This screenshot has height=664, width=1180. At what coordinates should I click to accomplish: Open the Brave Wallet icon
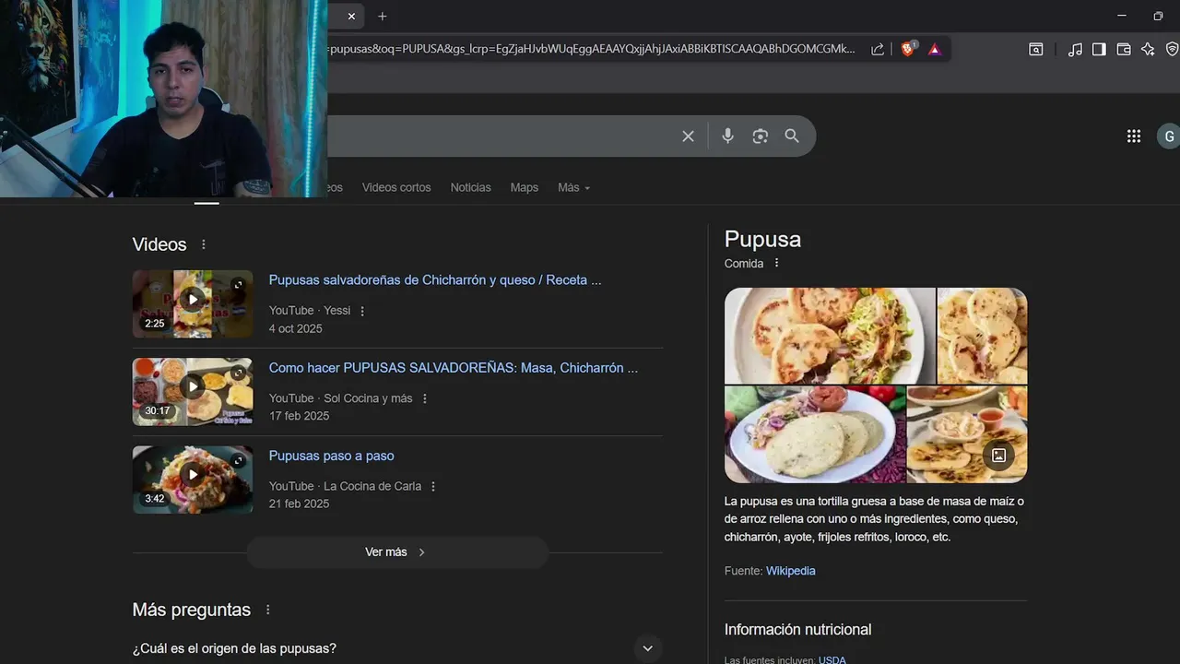pyautogui.click(x=1124, y=49)
